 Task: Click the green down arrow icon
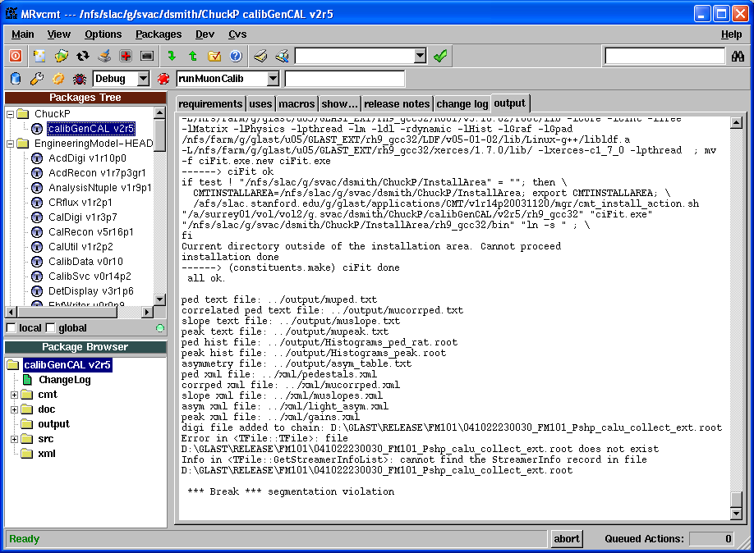(x=172, y=57)
